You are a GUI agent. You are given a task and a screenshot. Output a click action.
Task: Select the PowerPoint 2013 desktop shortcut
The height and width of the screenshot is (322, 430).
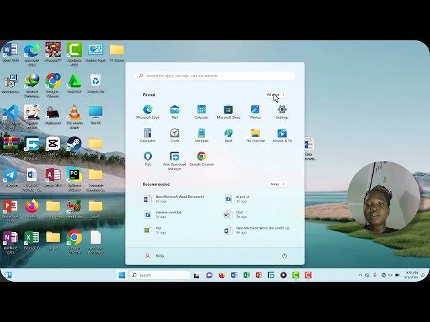pyautogui.click(x=11, y=211)
